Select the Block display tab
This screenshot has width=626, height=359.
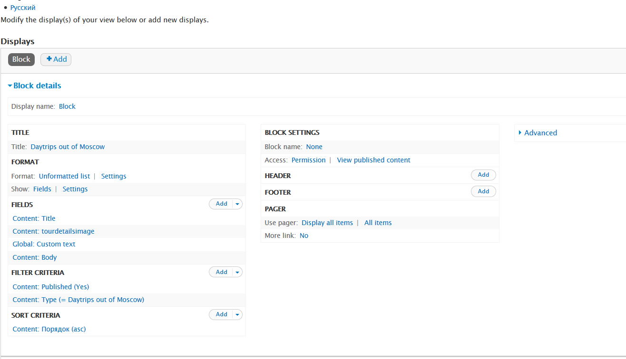pyautogui.click(x=21, y=59)
